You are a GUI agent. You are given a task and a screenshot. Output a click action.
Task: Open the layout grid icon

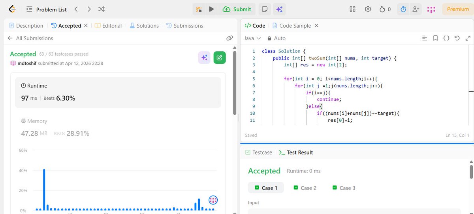(353, 9)
